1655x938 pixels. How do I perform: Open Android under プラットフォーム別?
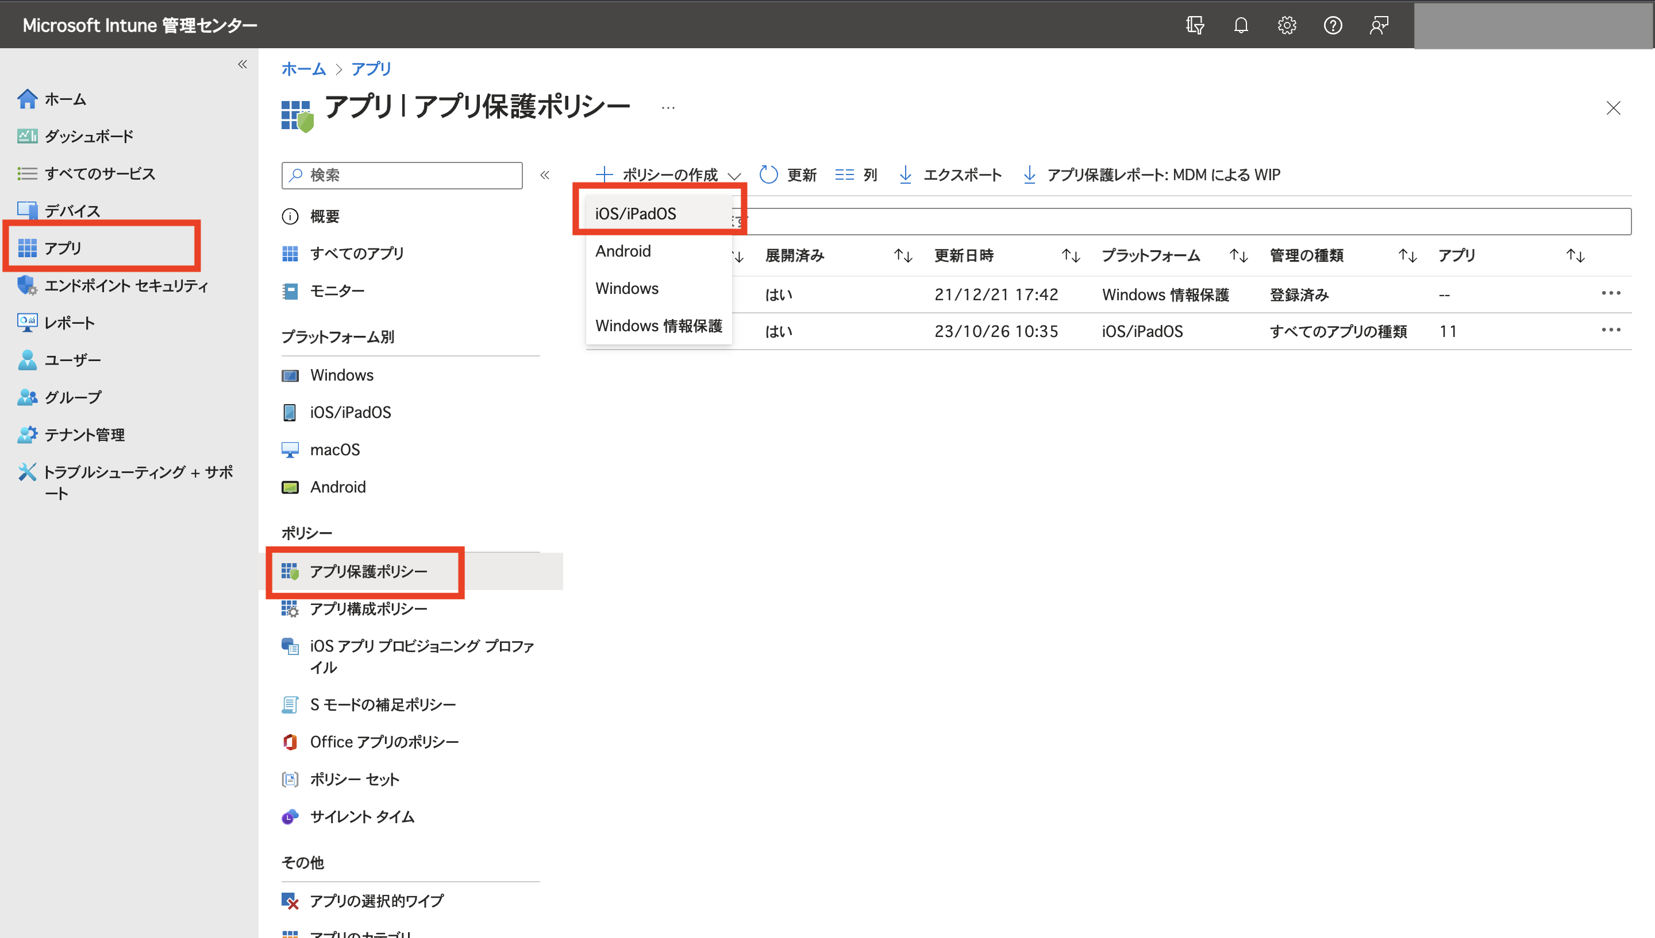[x=324, y=487]
